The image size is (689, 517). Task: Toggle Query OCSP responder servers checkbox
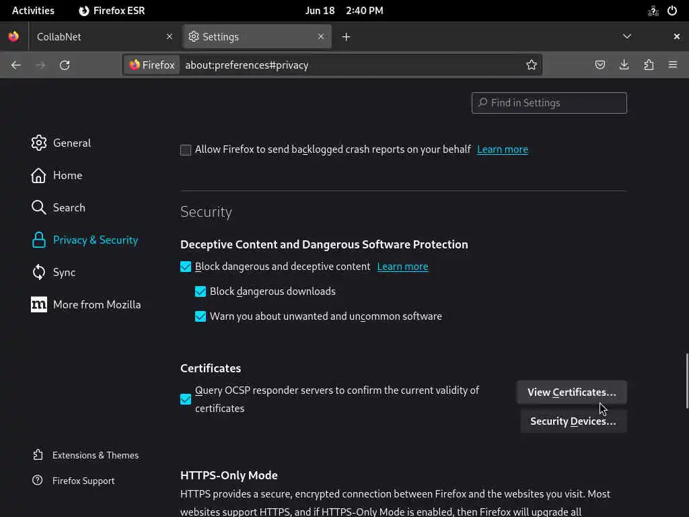pos(186,399)
